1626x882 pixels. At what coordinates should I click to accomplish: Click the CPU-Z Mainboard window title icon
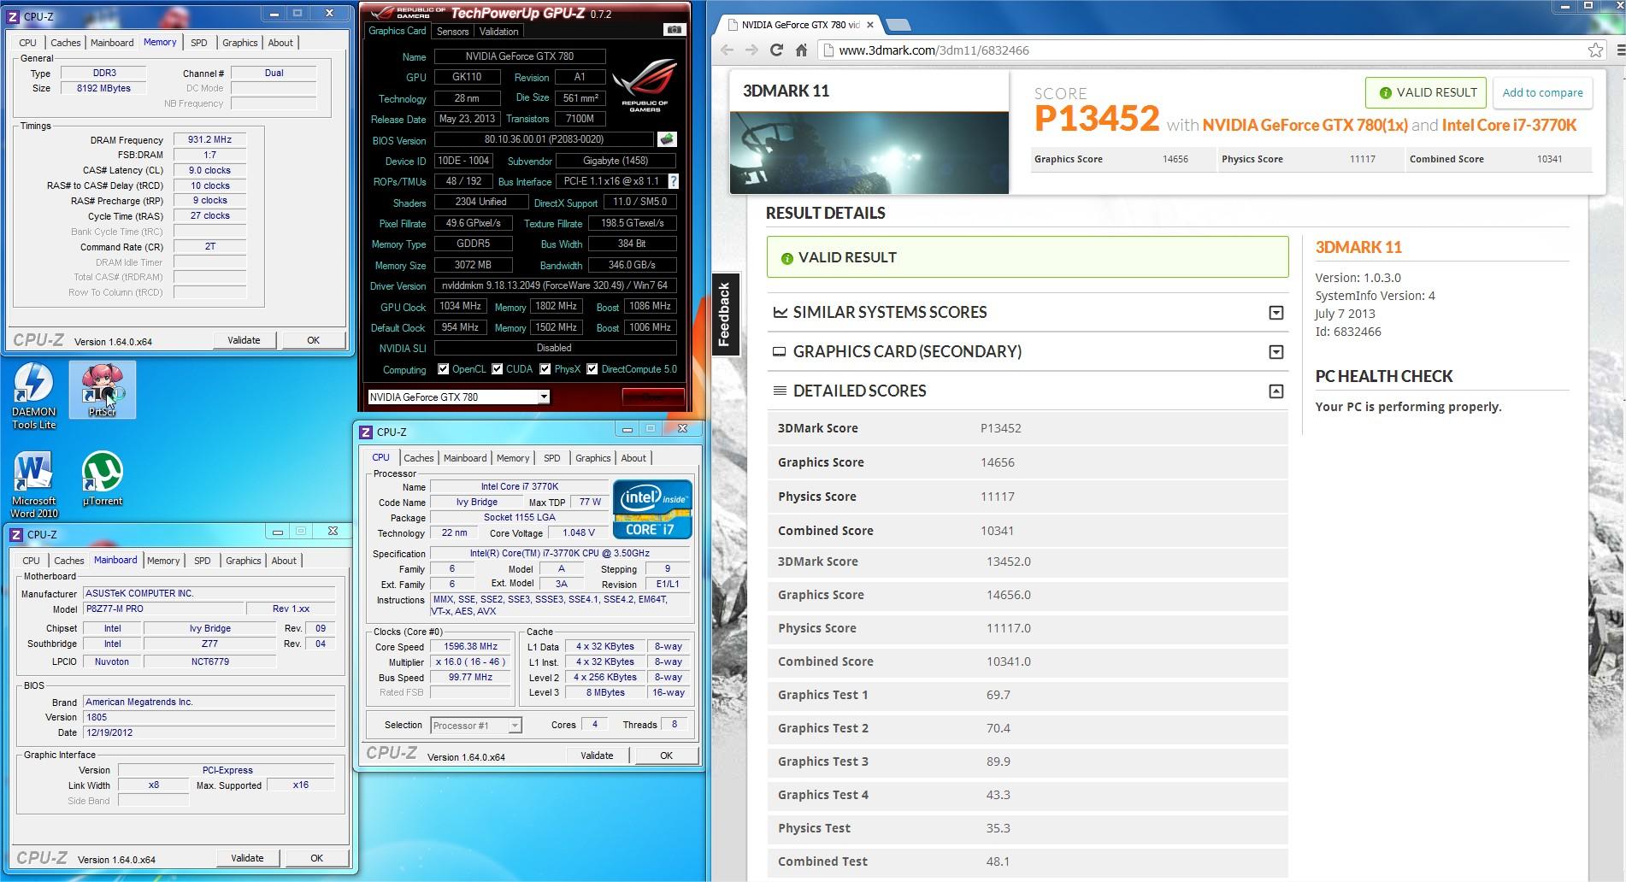pyautogui.click(x=16, y=535)
